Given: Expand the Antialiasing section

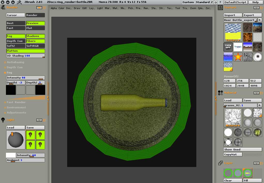Looking at the screenshot, I should (x=15, y=62).
